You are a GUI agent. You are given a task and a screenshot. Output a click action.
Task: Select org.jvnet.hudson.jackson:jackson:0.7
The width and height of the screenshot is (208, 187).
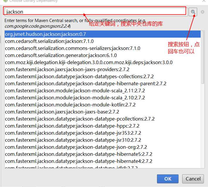[x=103, y=34]
